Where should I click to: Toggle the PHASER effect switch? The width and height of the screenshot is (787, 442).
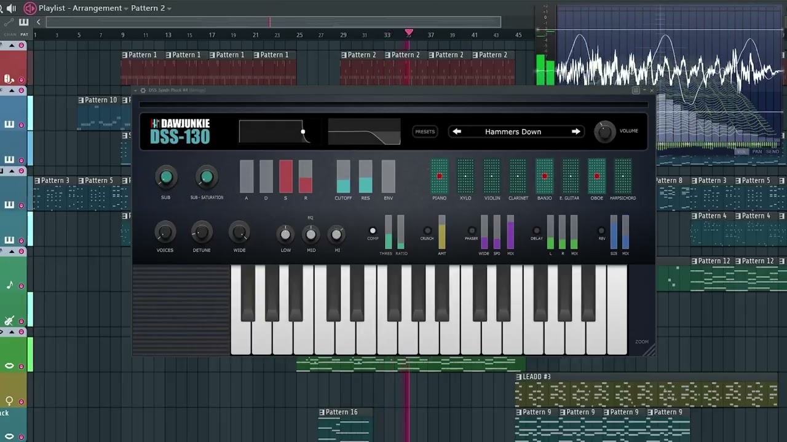pyautogui.click(x=471, y=231)
